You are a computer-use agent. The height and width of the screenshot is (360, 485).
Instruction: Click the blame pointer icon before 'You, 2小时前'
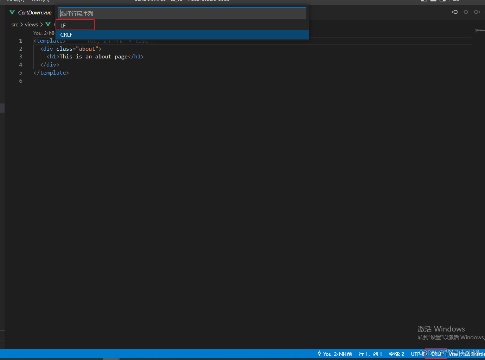tap(319, 354)
